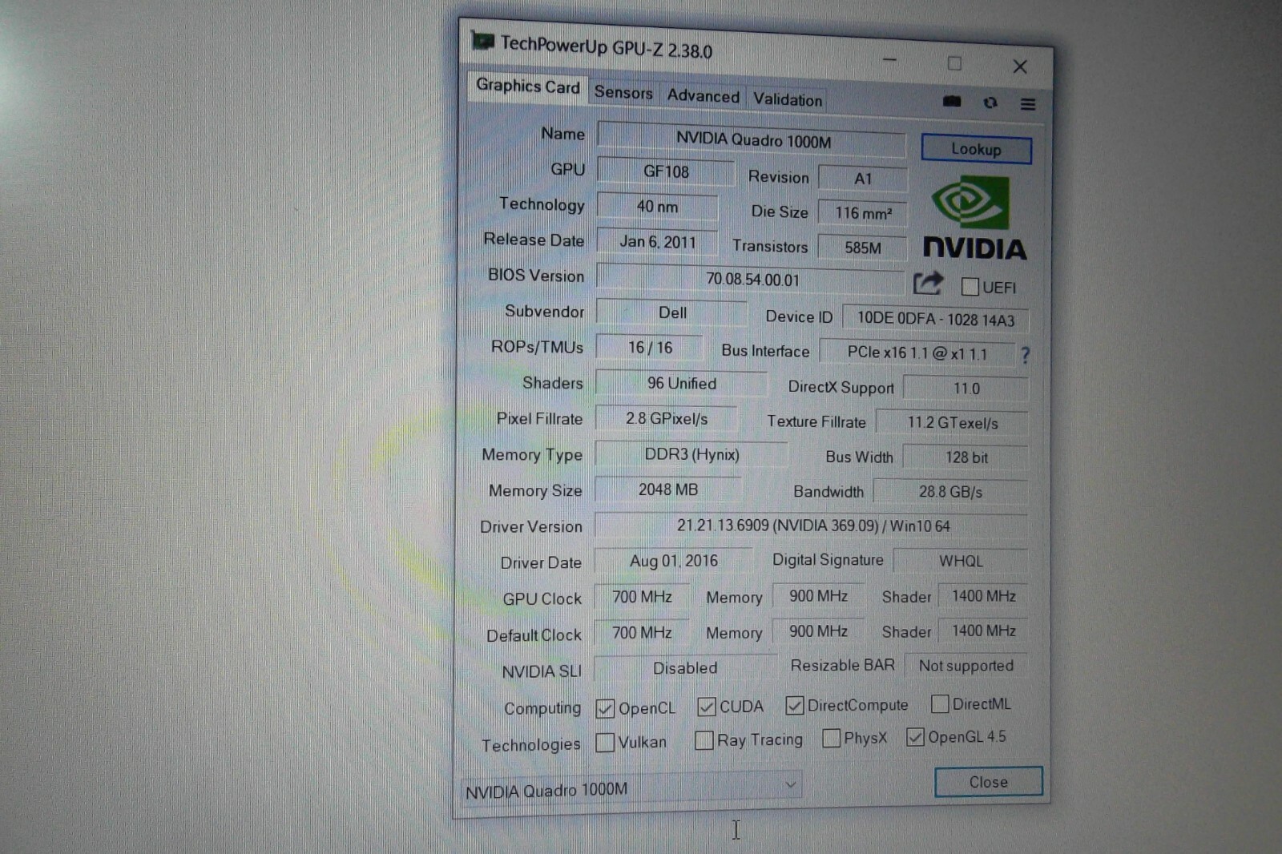Toggle the Ray Tracing checkbox

(704, 740)
